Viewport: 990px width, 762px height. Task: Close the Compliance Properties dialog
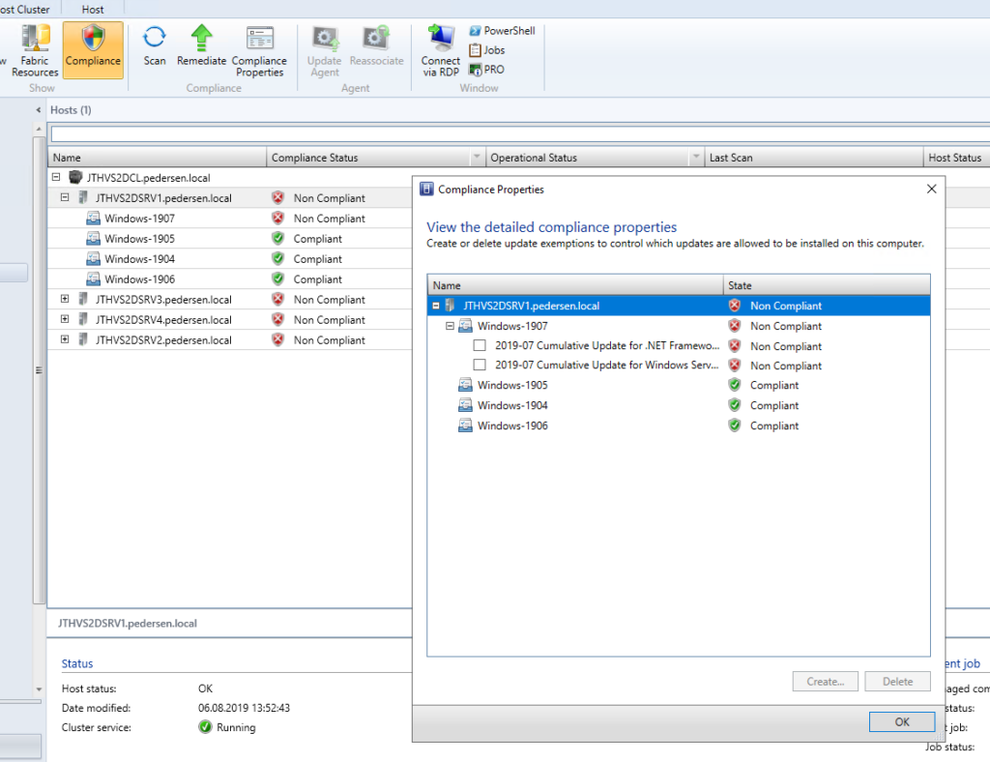point(931,189)
